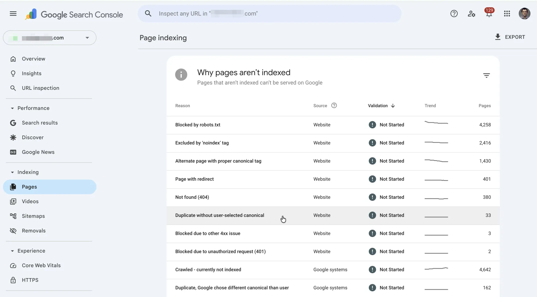
Task: Open Blocked due to unauthorized request (401) row
Action: point(333,252)
